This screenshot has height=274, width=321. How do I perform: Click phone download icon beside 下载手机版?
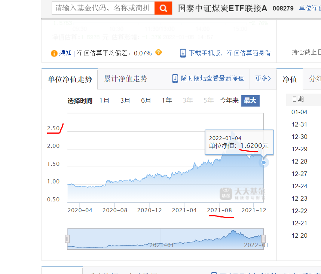pos(183,53)
